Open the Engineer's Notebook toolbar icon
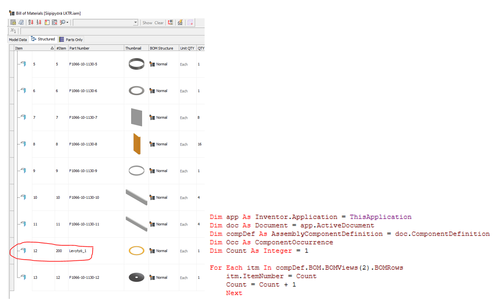Screen dimensions: 503x308 pyautogui.click(x=21, y=22)
